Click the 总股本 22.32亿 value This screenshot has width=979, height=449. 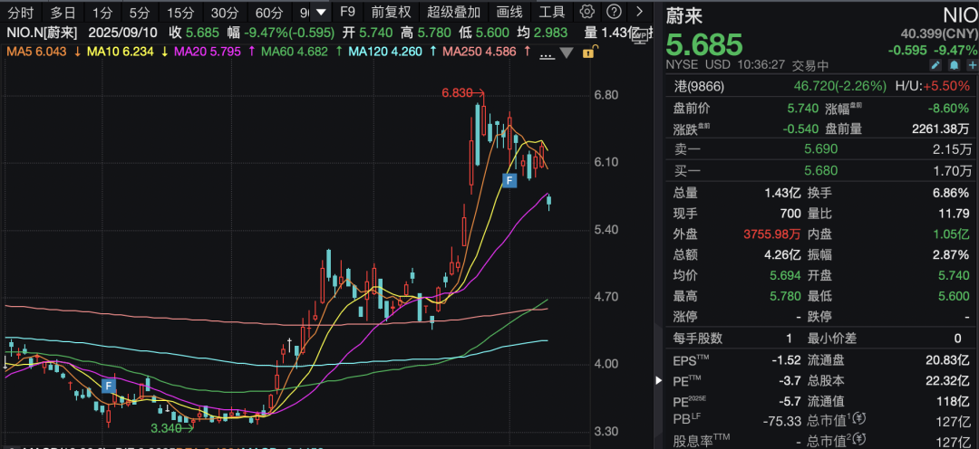(x=948, y=380)
